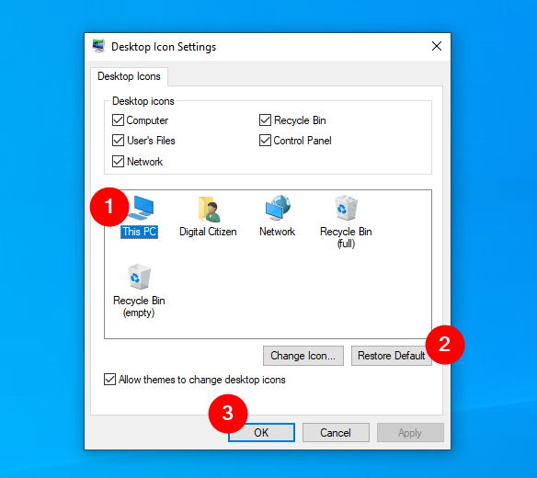Click the "Desktop icons" group heading
The width and height of the screenshot is (537, 478).
(x=143, y=101)
